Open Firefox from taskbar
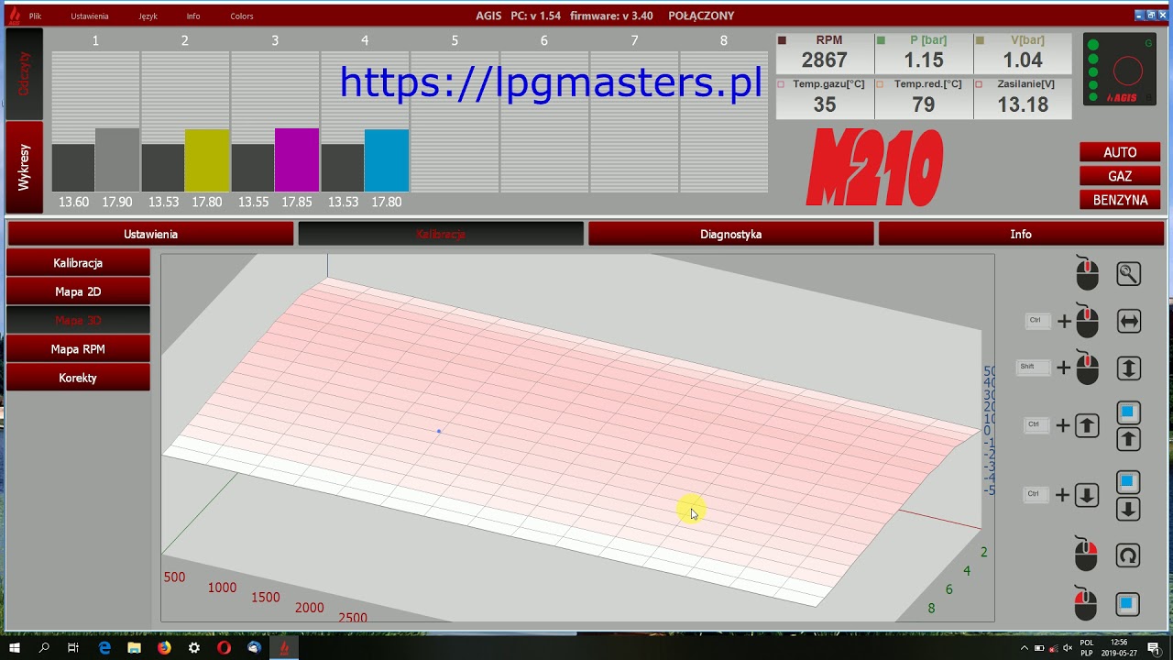Viewport: 1173px width, 660px height. (164, 647)
